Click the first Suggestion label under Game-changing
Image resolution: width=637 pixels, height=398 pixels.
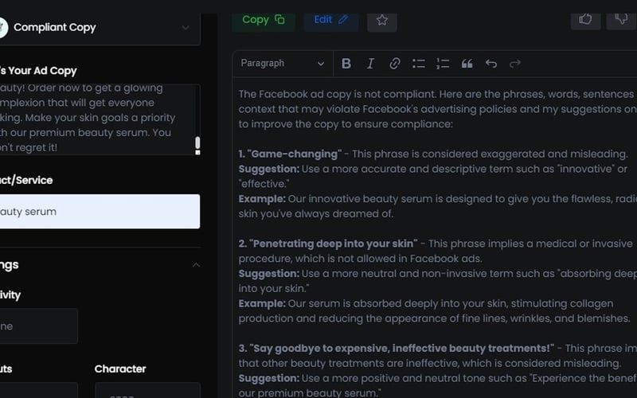pos(268,169)
